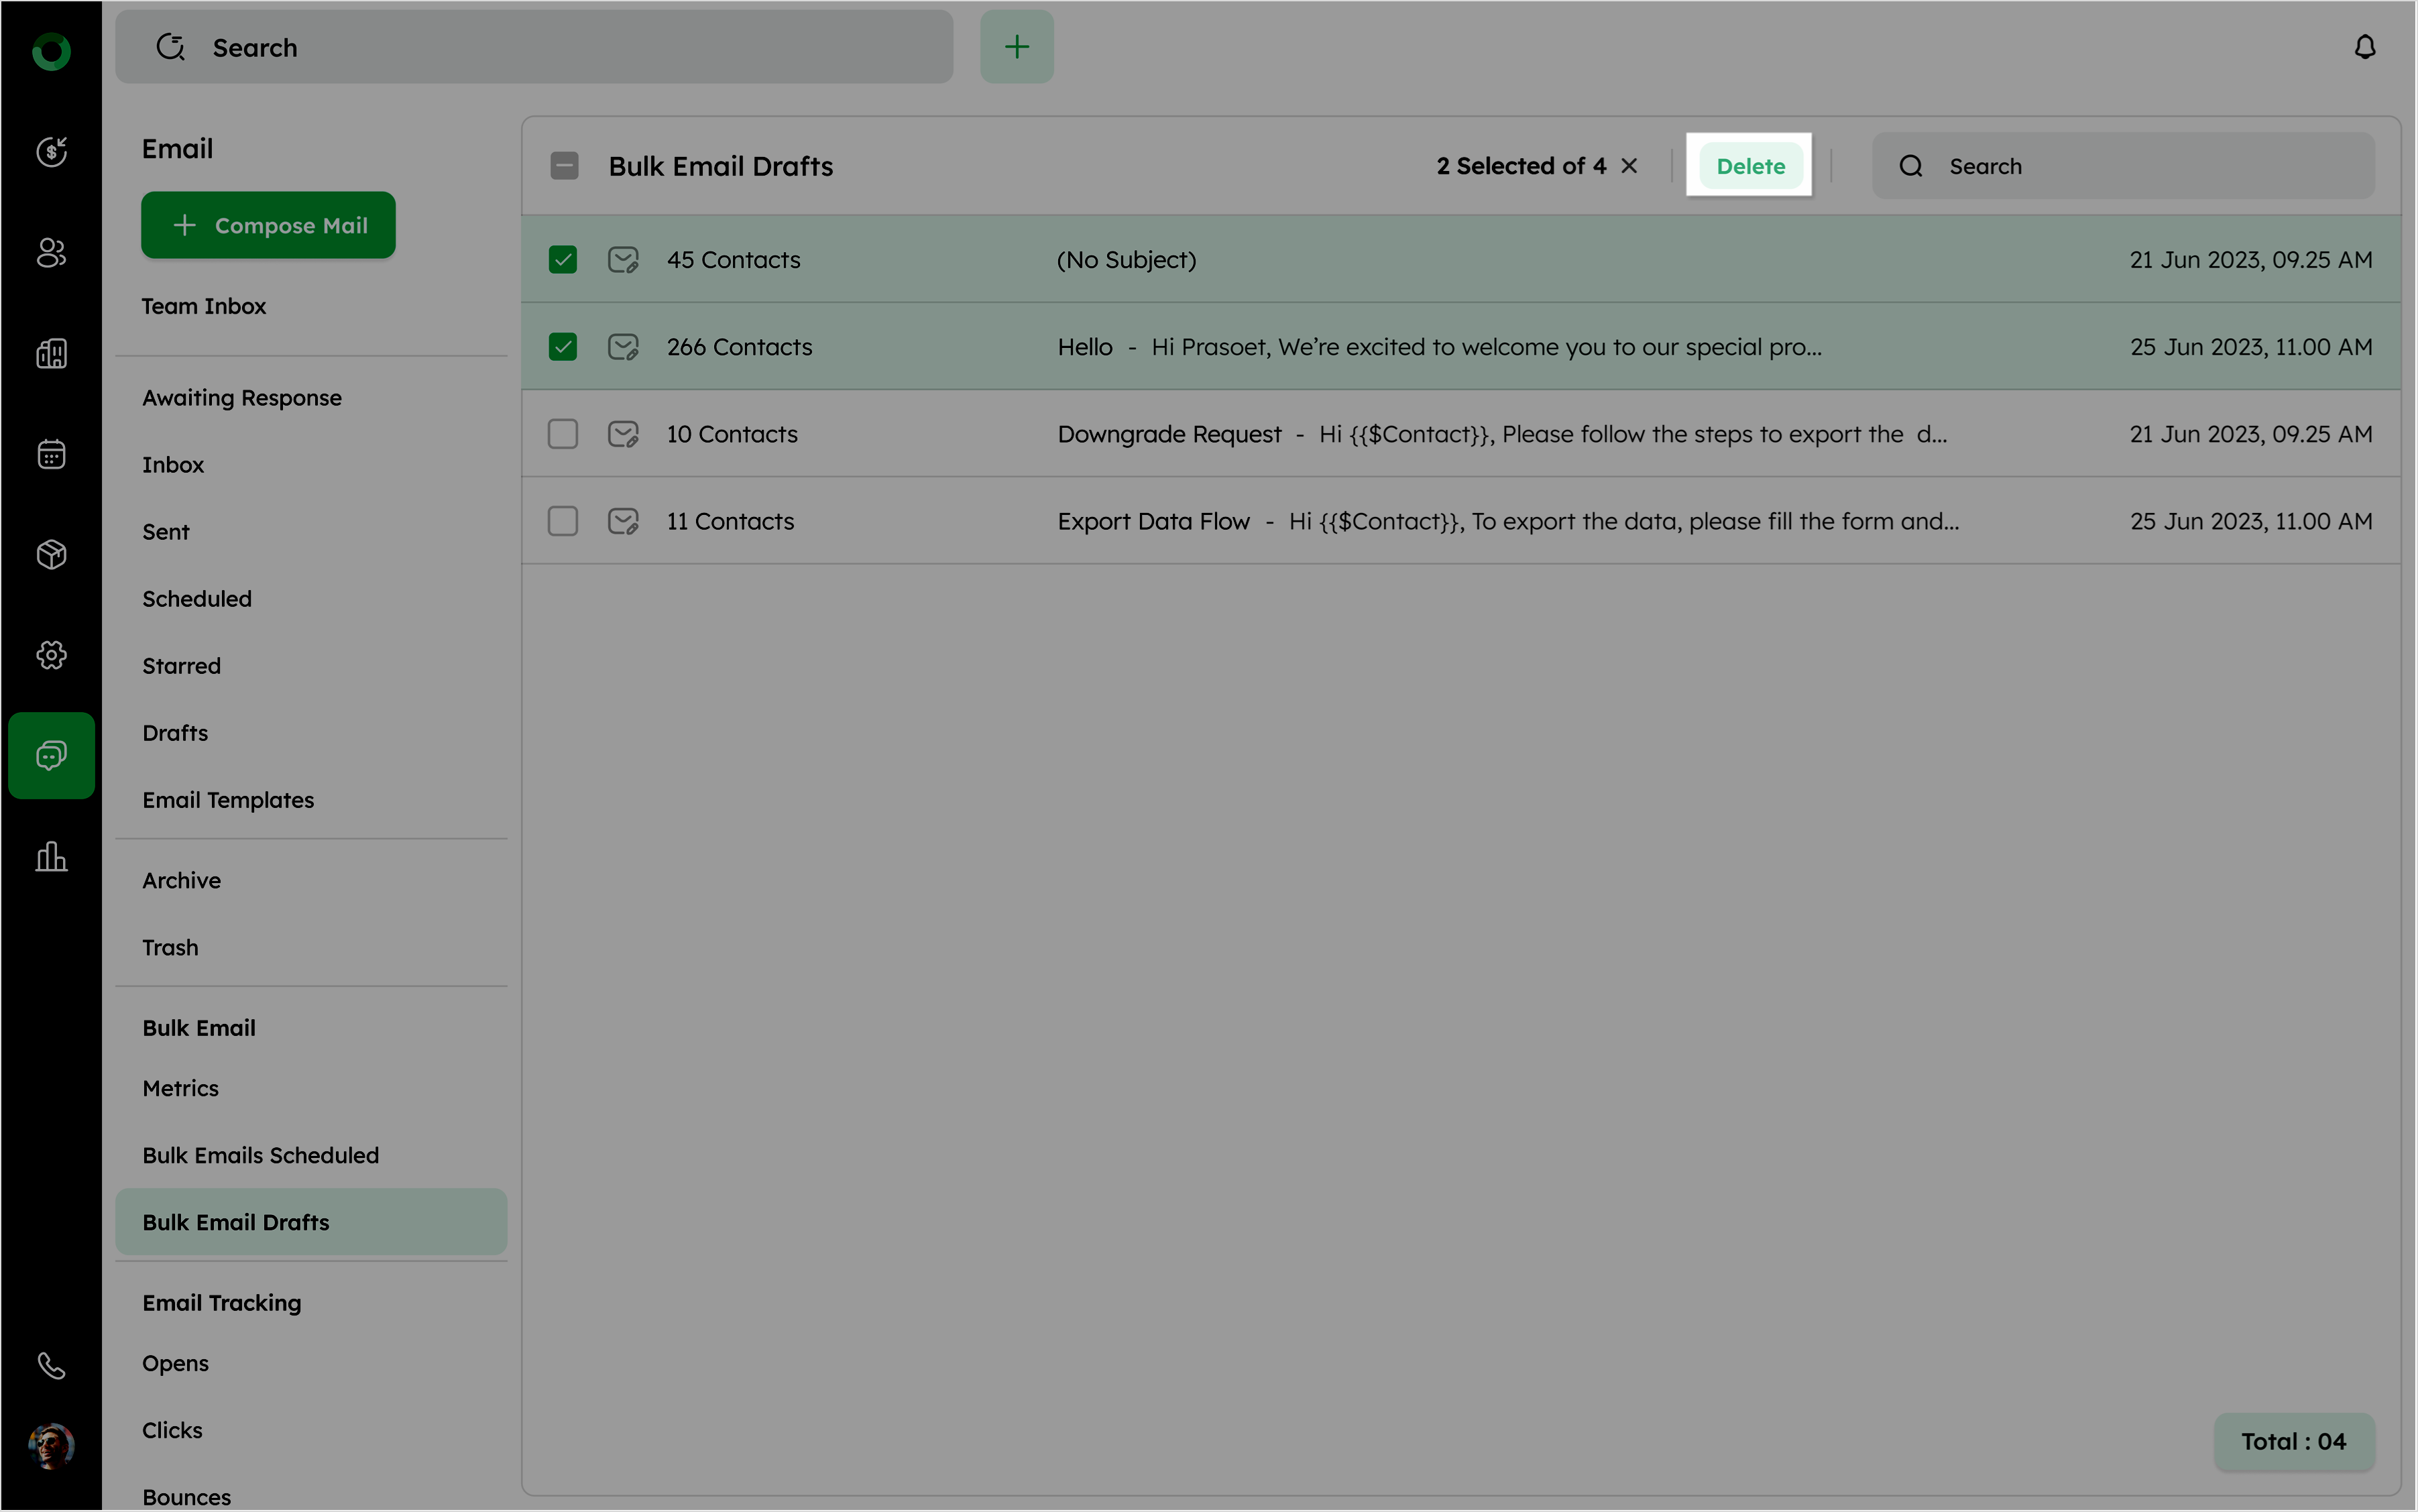The width and height of the screenshot is (2418, 1512).
Task: Click the Compose Mail button
Action: tap(268, 225)
